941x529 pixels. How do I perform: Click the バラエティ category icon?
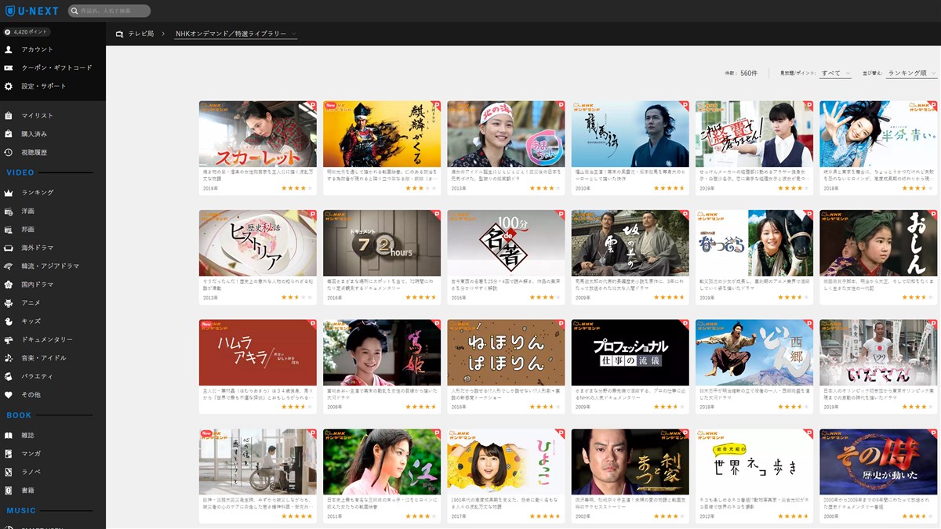9,376
